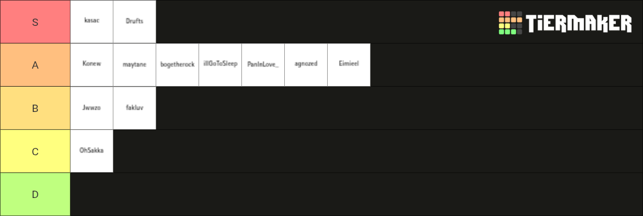Click the orange A tier label

[x=36, y=65]
